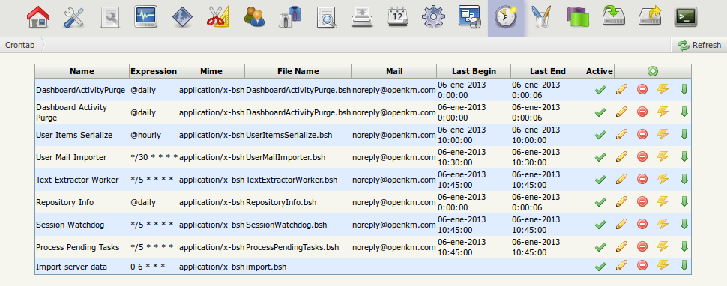Execute the Session Watchdog task now
727x286 pixels.
tap(663, 224)
